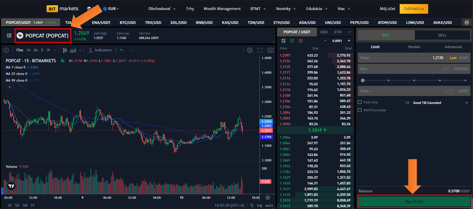Viewport: 473px width, 209px height.
Task: Click the order size slider handle
Action: 363,80
